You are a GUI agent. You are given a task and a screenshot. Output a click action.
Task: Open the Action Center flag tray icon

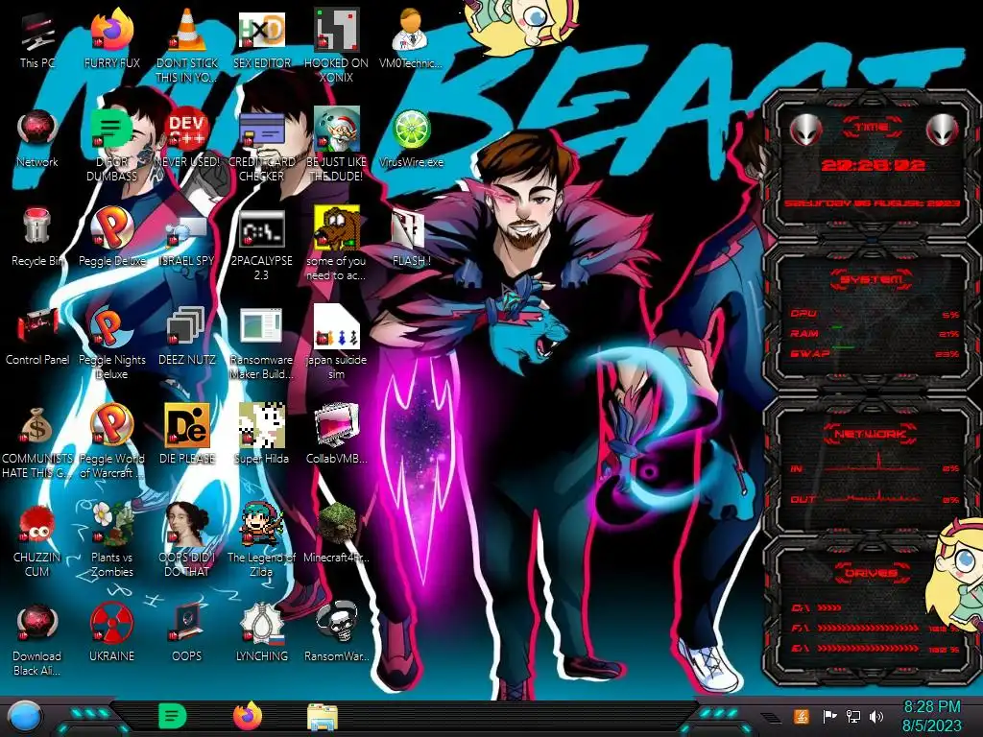point(829,716)
